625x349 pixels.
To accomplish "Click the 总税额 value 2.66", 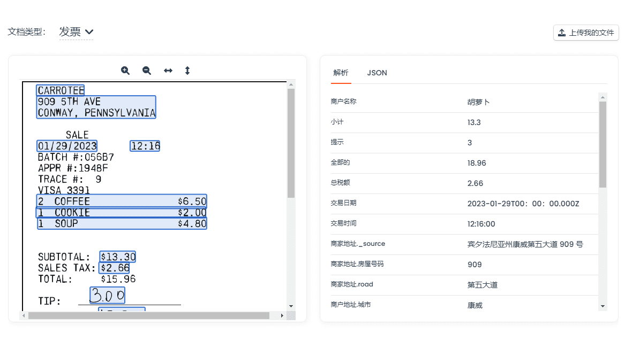I will click(x=475, y=183).
